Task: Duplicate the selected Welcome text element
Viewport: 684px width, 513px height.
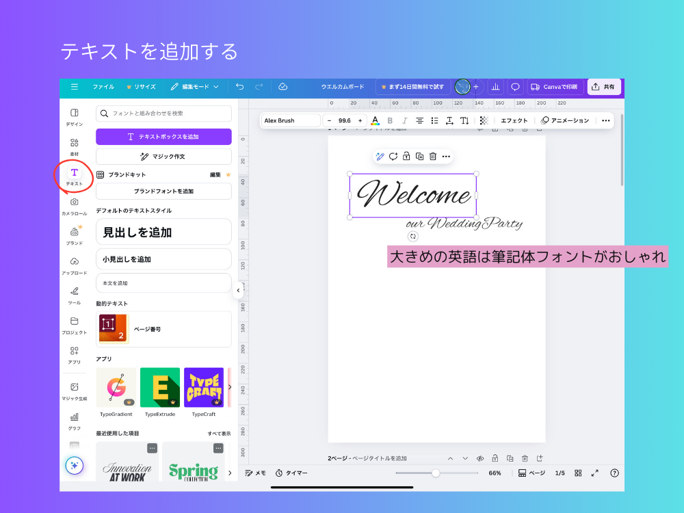Action: click(420, 156)
